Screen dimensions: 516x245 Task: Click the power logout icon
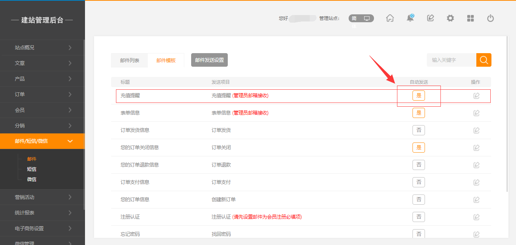(x=490, y=18)
